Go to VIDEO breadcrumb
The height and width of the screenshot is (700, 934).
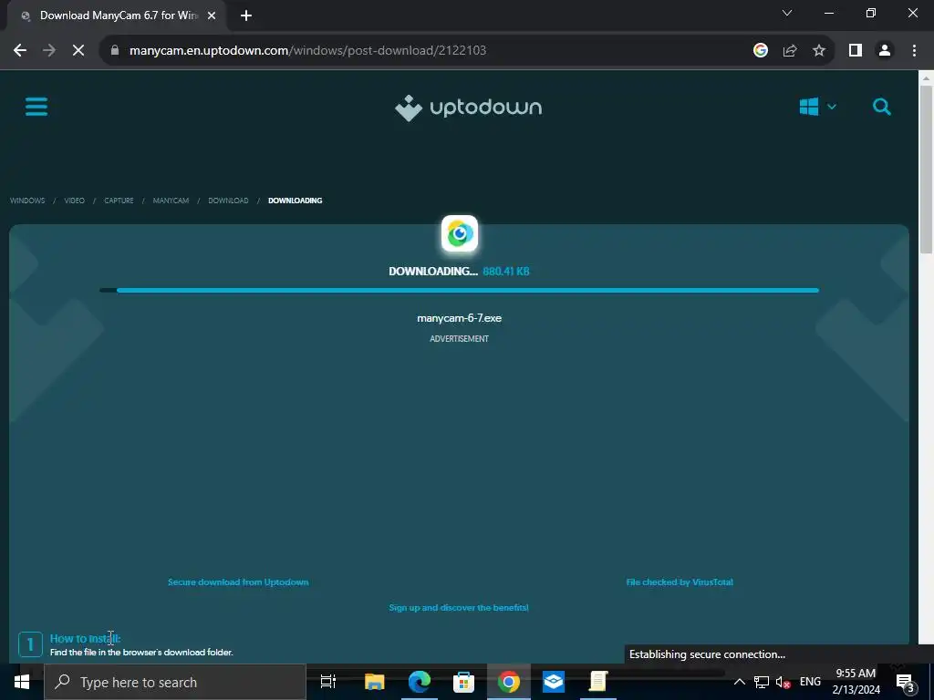[x=75, y=201]
